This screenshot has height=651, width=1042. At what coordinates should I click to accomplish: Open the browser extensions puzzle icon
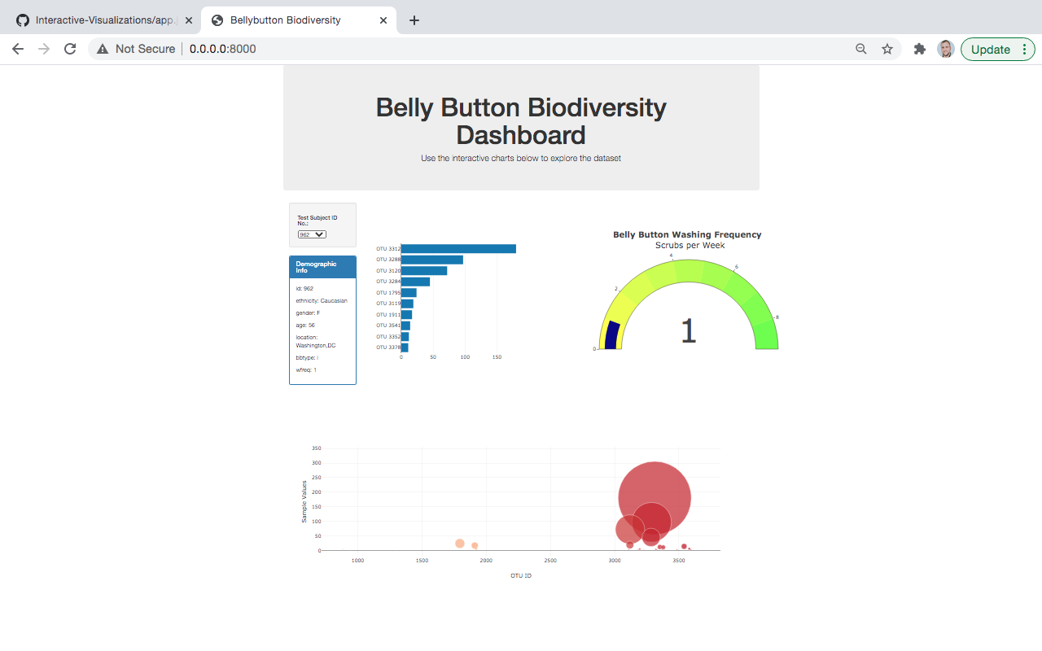coord(919,49)
